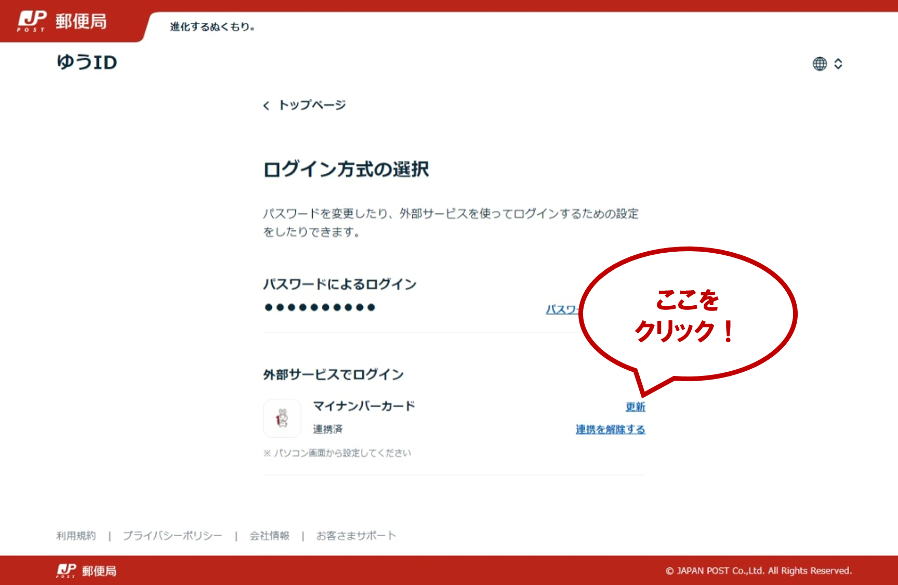The width and height of the screenshot is (898, 585).
Task: Click the 外部サービスでログイン heading
Action: 333,374
